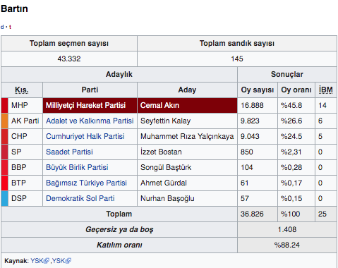Click the SP color swatch
Screen dimensions: 338x268
(5, 152)
